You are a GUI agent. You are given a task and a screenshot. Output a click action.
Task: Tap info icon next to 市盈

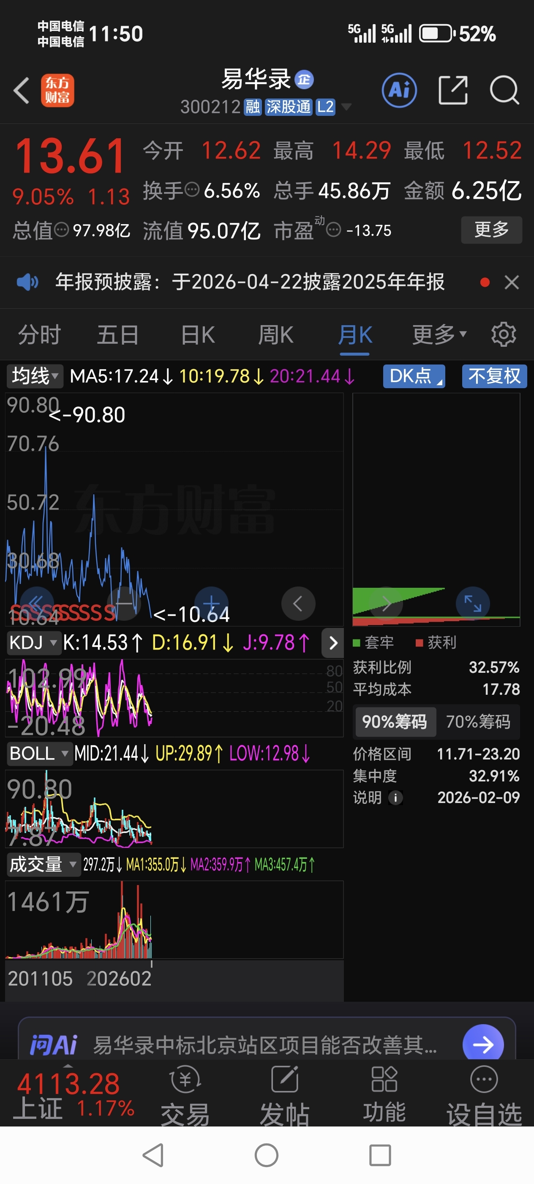pyautogui.click(x=333, y=229)
